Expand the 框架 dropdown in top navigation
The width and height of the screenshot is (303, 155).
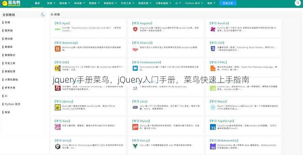211,3
